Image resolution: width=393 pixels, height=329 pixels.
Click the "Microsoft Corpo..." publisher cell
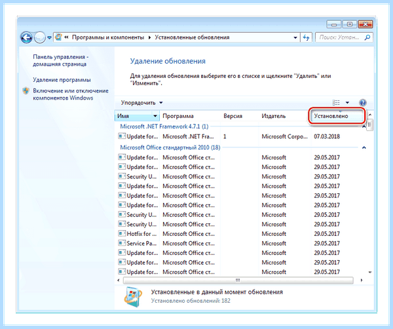click(x=284, y=137)
